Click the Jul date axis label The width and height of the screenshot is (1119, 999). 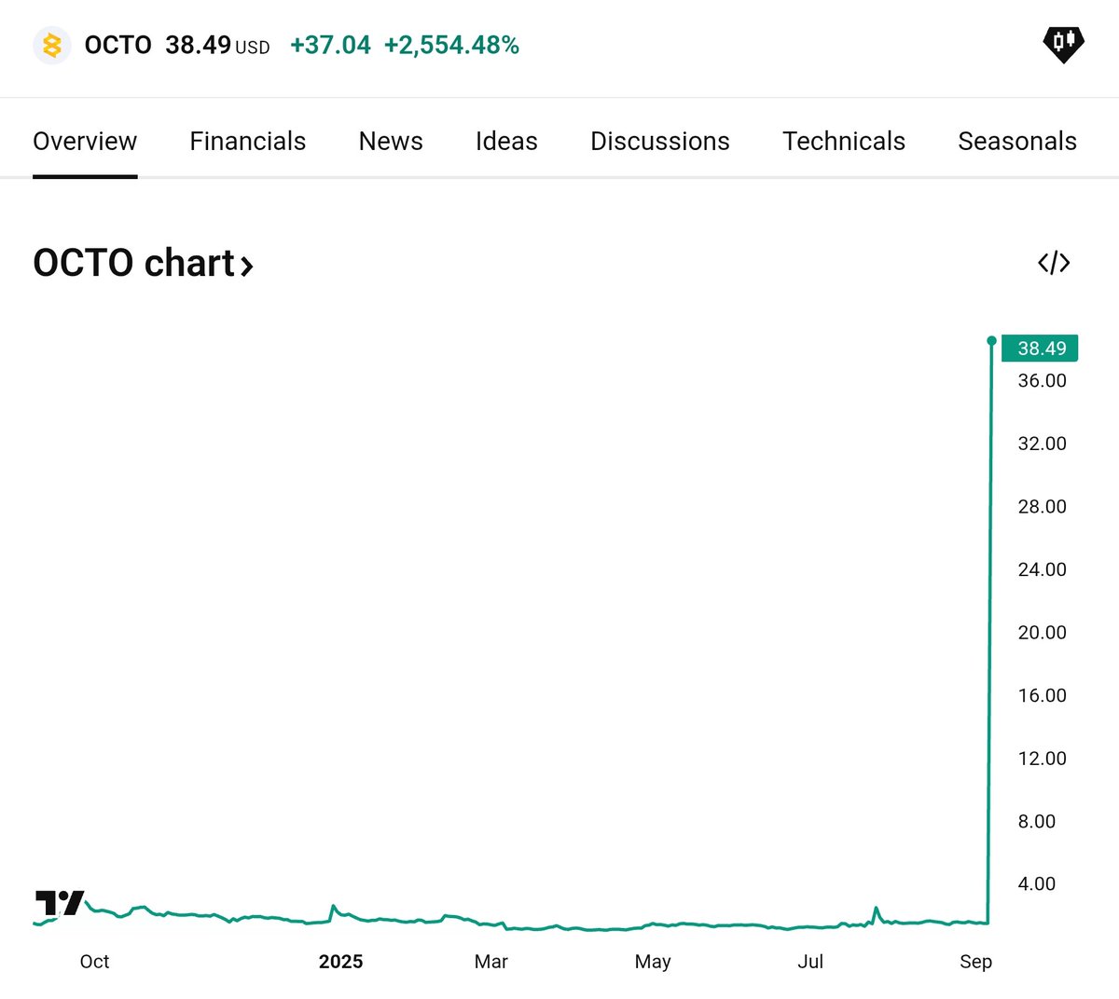coord(810,962)
